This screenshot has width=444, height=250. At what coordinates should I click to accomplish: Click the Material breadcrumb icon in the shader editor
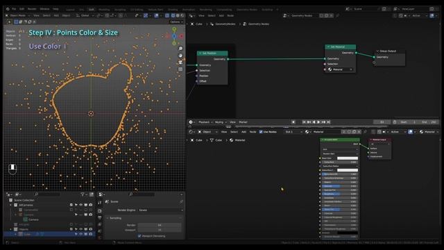(x=231, y=140)
